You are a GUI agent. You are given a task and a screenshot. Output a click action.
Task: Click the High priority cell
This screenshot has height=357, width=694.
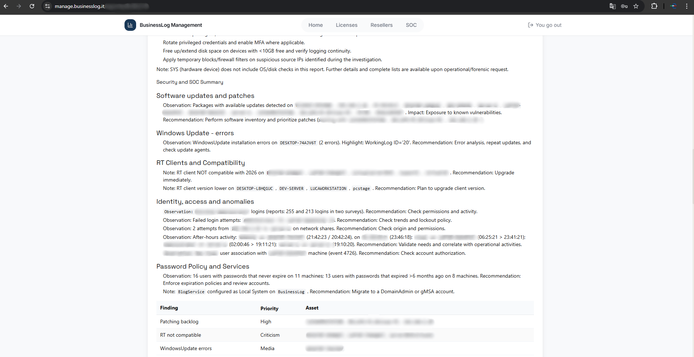coord(266,321)
